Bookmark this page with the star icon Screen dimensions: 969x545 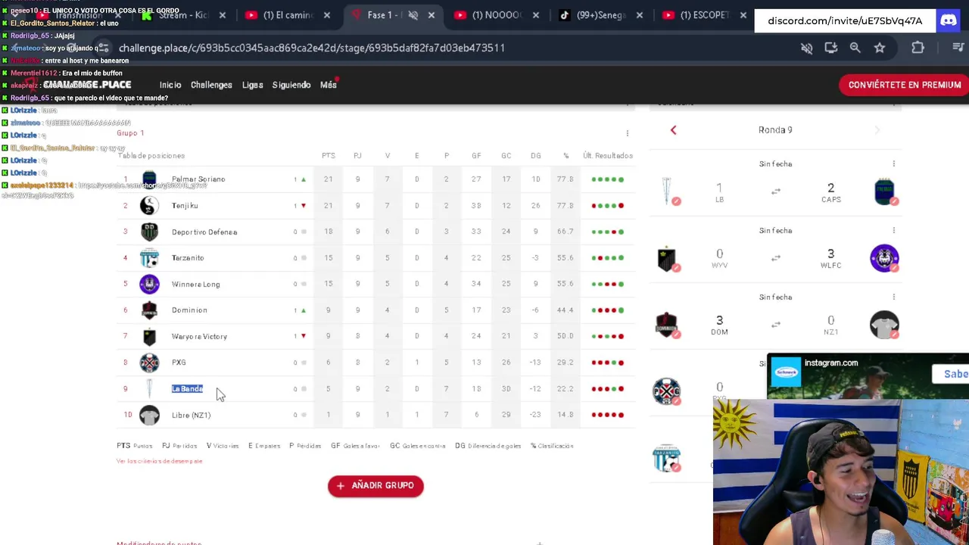[x=880, y=48]
